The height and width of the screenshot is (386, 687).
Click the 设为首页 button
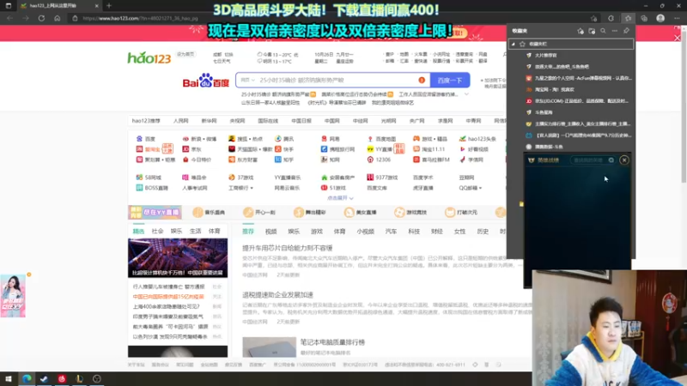point(185,54)
